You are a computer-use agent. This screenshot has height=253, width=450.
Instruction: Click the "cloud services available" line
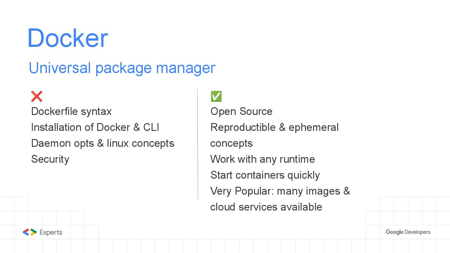[266, 207]
